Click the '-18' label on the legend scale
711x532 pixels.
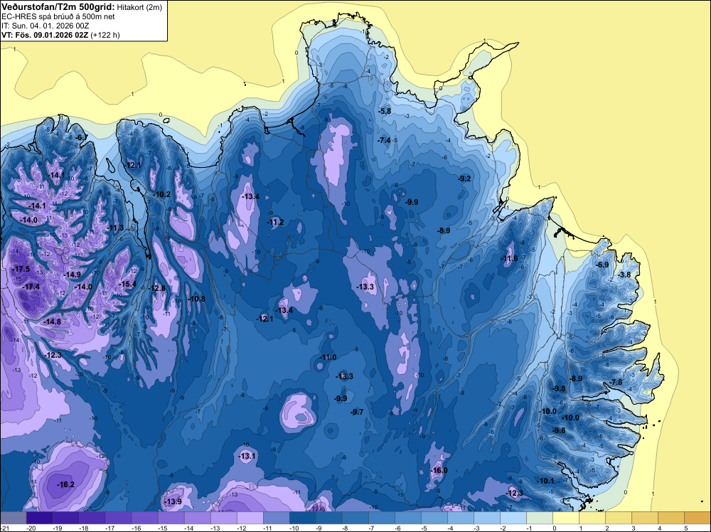click(x=83, y=528)
